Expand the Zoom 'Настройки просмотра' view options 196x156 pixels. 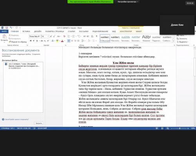[x=128, y=2]
